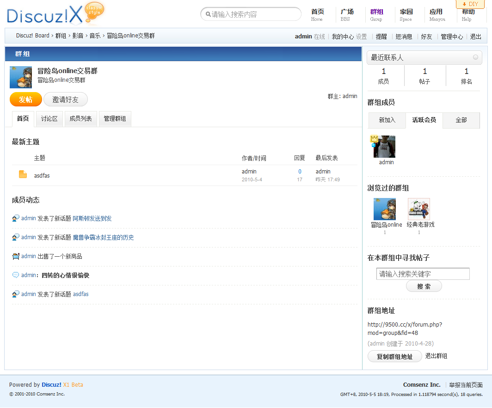
Task: Click the new-topic icon beside 阿斯顿发送到发
Action: [x=16, y=218]
